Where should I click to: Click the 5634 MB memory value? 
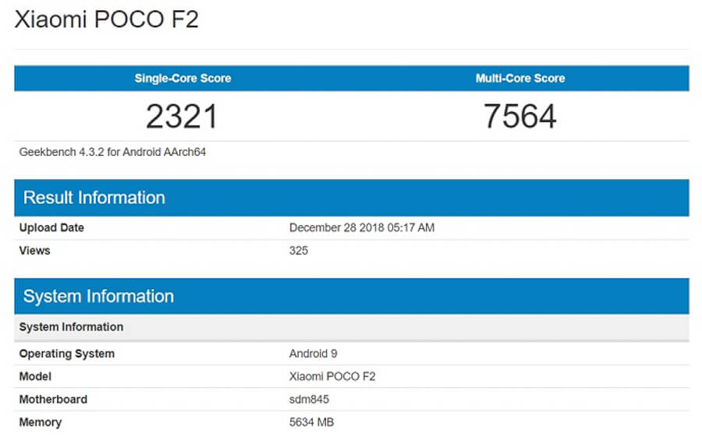tap(313, 423)
